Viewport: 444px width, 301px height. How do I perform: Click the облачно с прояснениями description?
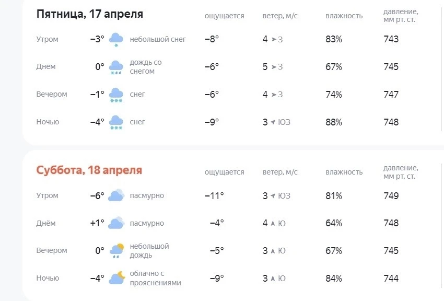click(x=156, y=278)
